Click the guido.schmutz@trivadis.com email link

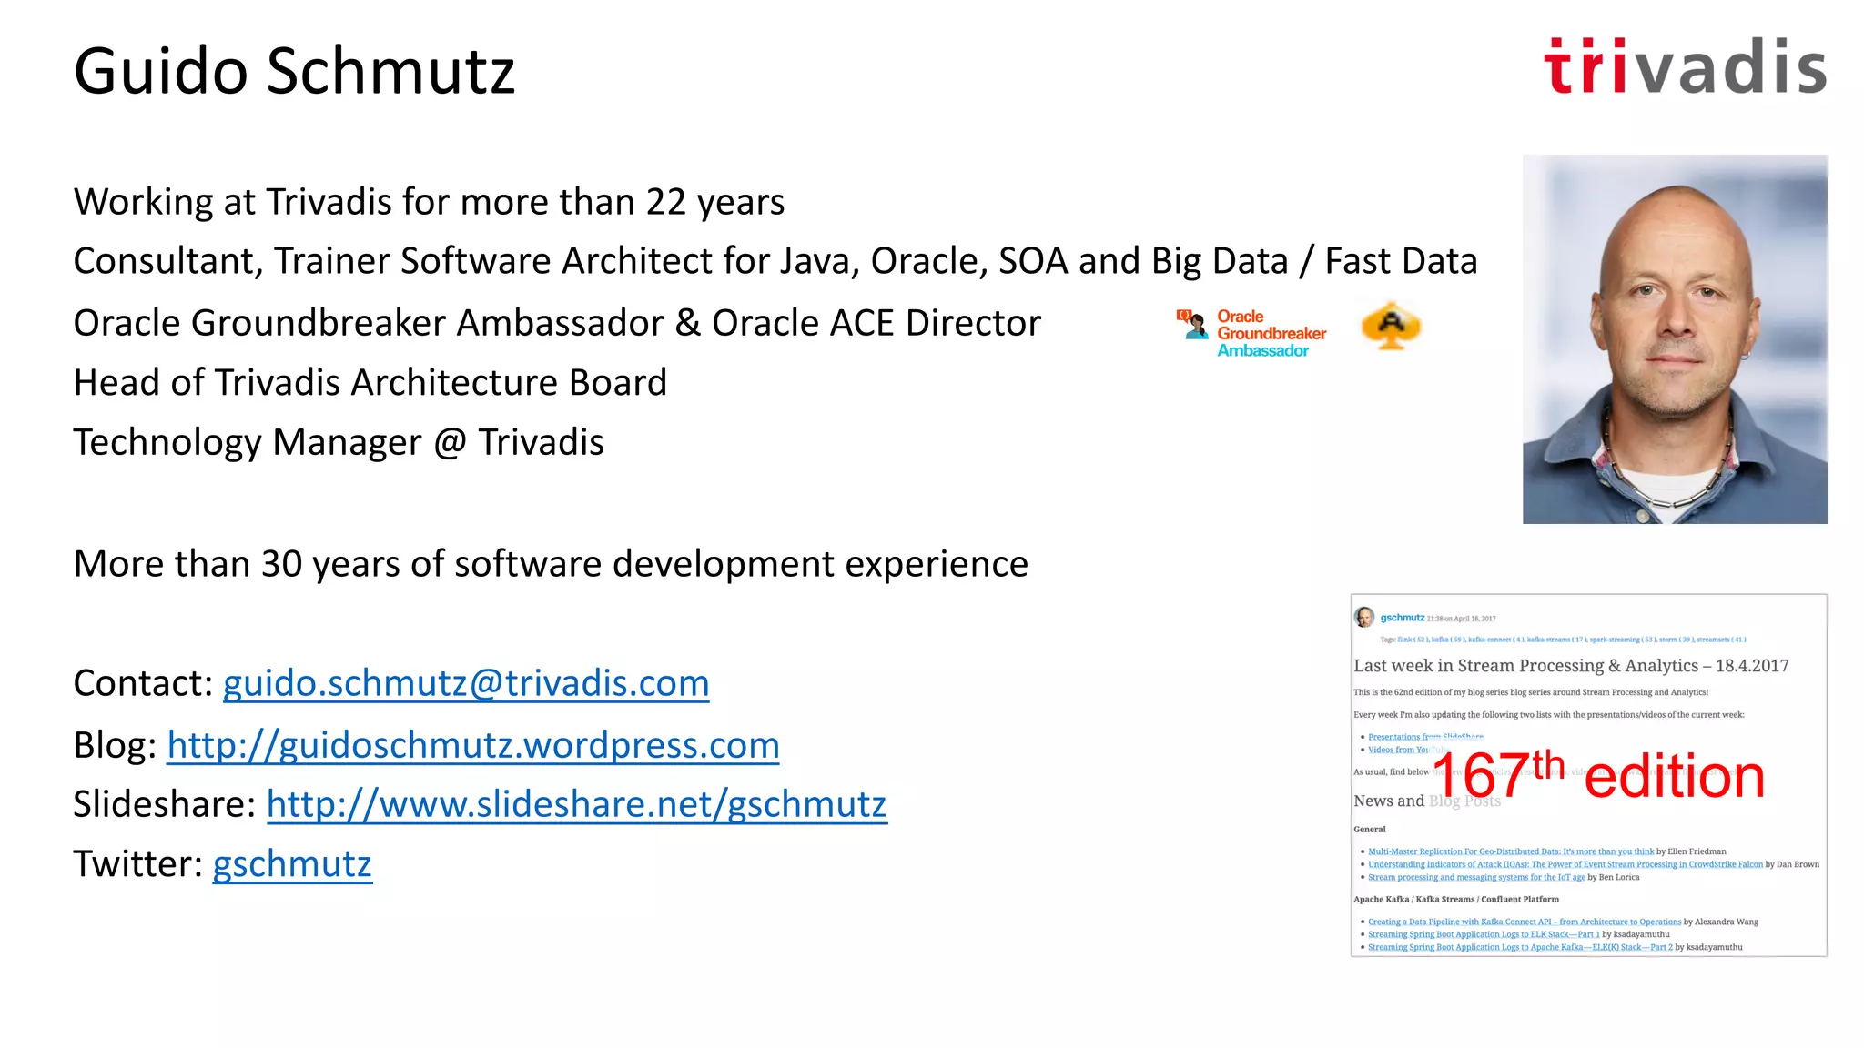click(x=466, y=683)
